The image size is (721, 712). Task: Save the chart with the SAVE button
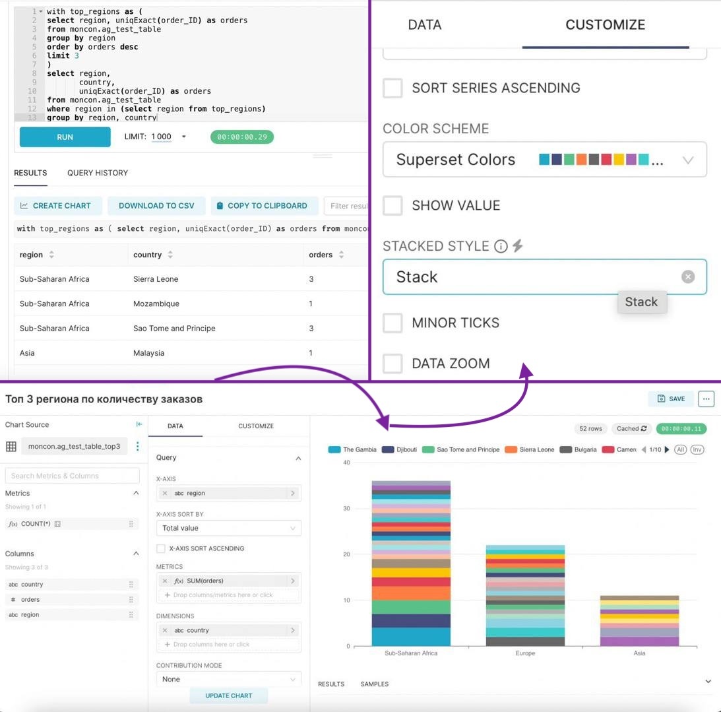point(671,399)
